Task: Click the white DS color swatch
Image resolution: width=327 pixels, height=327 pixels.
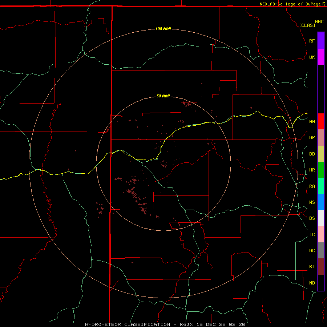Action: tap(321, 218)
